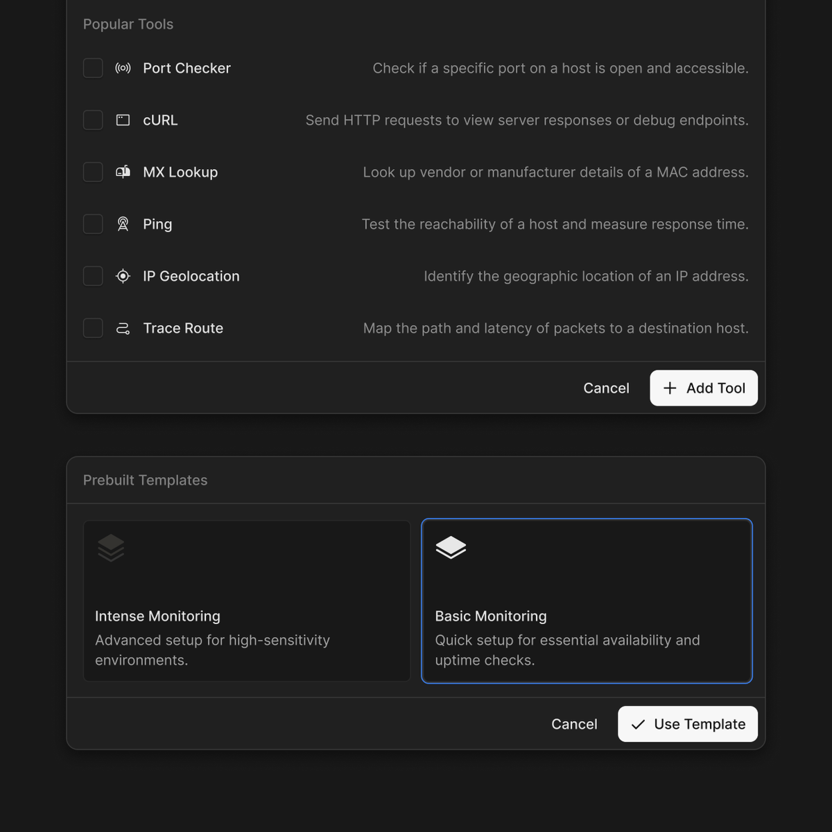
Task: Select the Basic Monitoring template card
Action: (587, 601)
